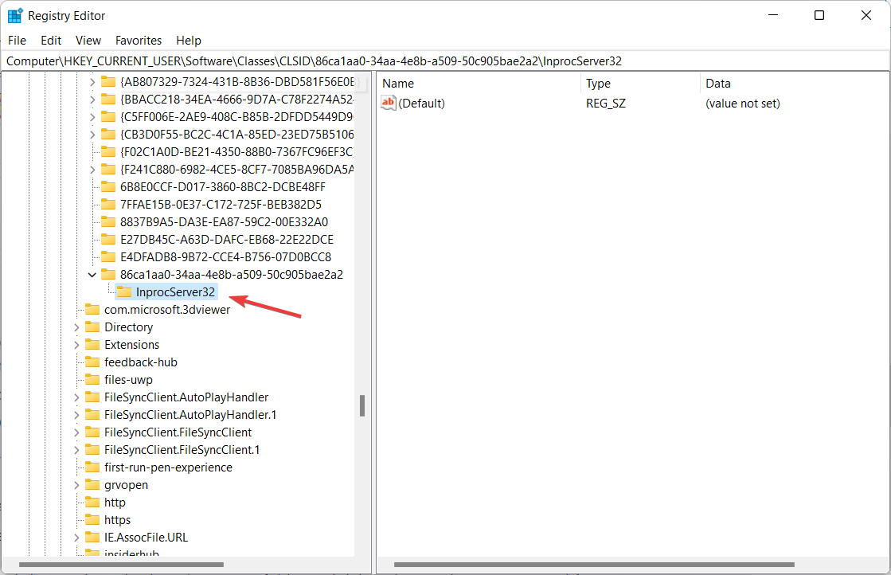Image resolution: width=891 pixels, height=575 pixels.
Task: Click the (Default) string value icon
Action: (388, 103)
